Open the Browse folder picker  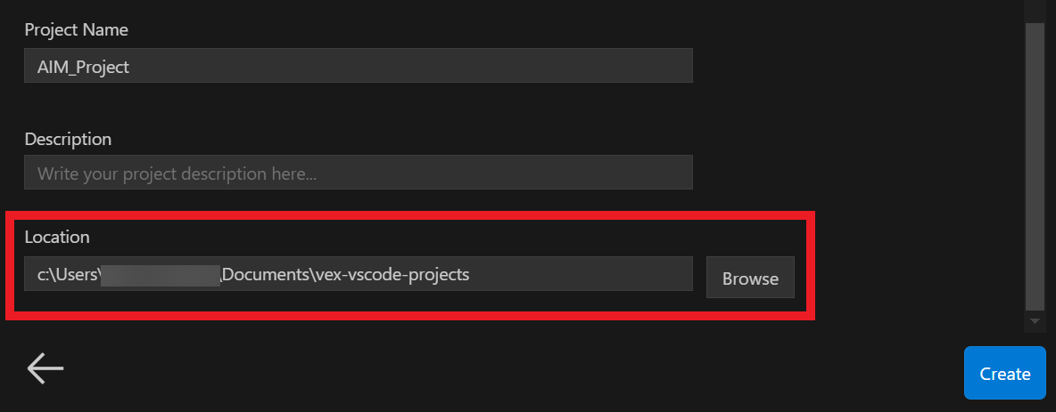pyautogui.click(x=750, y=278)
